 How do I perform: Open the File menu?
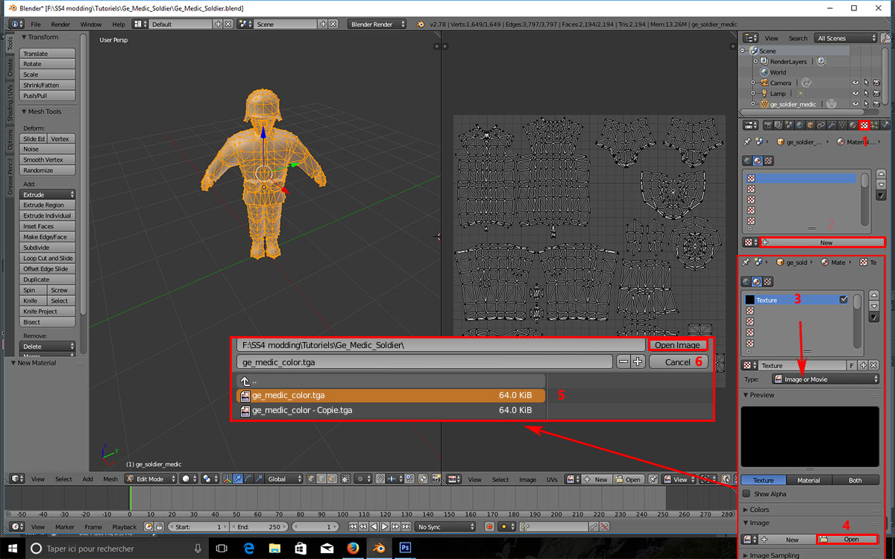coord(34,24)
